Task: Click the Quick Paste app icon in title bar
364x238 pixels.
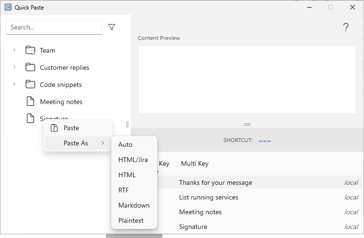Action: click(x=8, y=7)
